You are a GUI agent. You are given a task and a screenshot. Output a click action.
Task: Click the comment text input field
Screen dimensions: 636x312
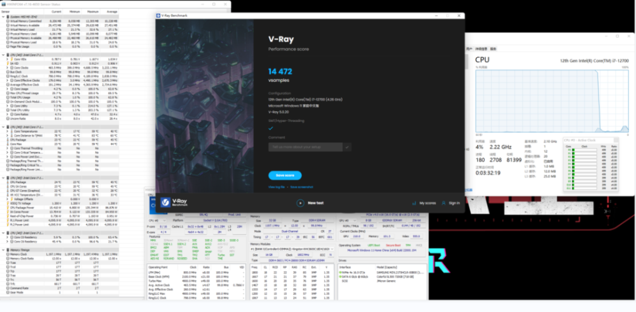click(x=305, y=147)
